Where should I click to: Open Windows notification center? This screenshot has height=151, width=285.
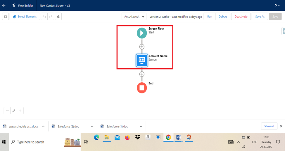tap(278, 142)
